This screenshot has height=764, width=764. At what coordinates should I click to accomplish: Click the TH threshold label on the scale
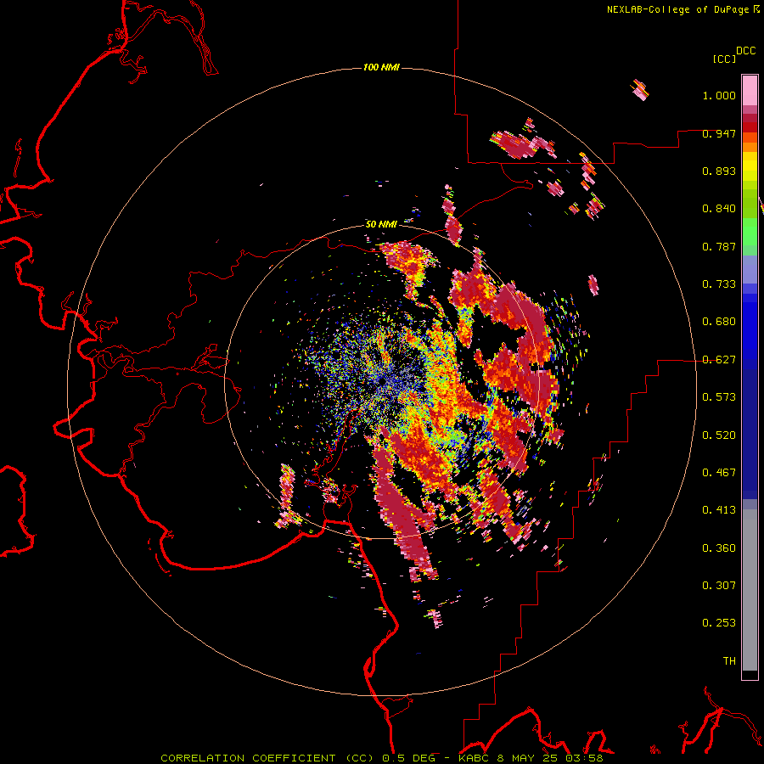tap(729, 661)
